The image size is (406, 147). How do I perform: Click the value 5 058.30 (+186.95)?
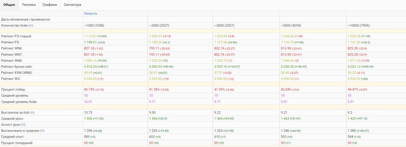tap(295, 67)
